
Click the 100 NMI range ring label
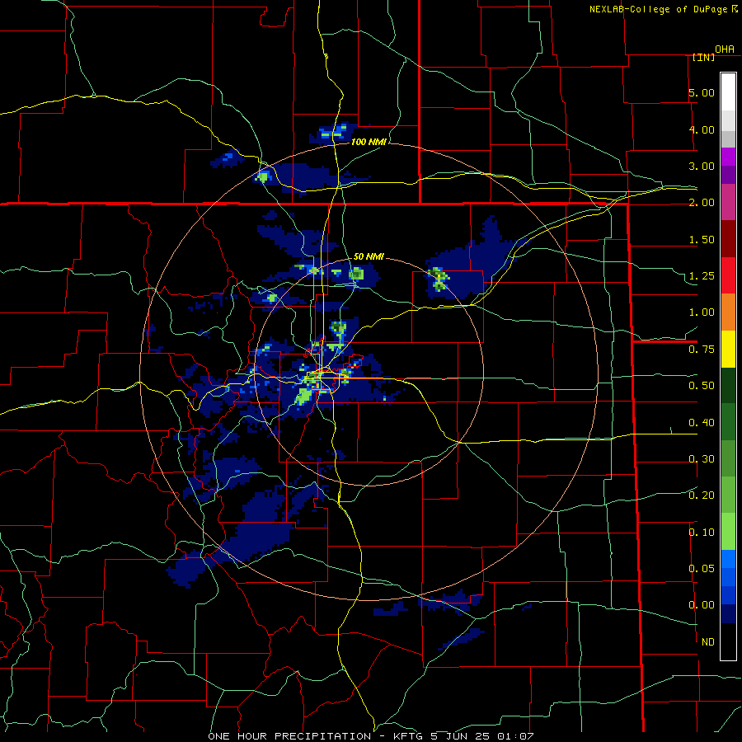[369, 142]
